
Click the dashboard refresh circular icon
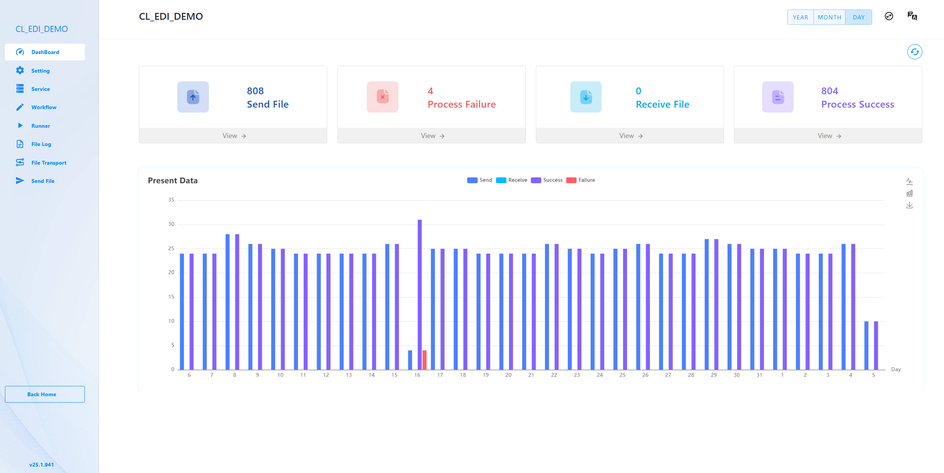[x=914, y=52]
